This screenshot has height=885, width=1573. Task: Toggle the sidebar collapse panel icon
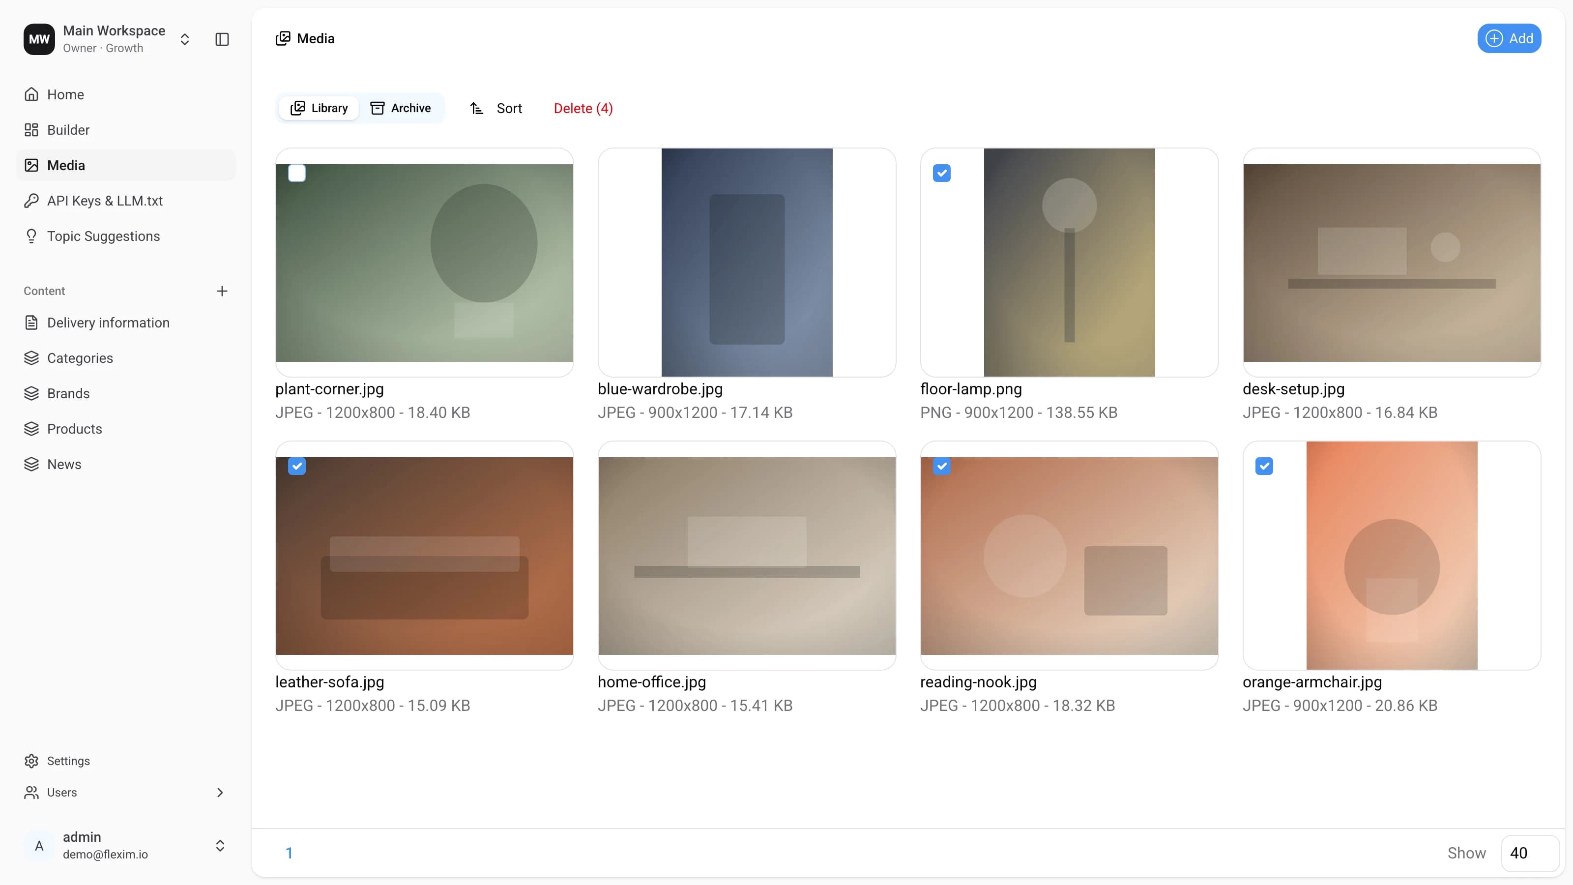(222, 39)
